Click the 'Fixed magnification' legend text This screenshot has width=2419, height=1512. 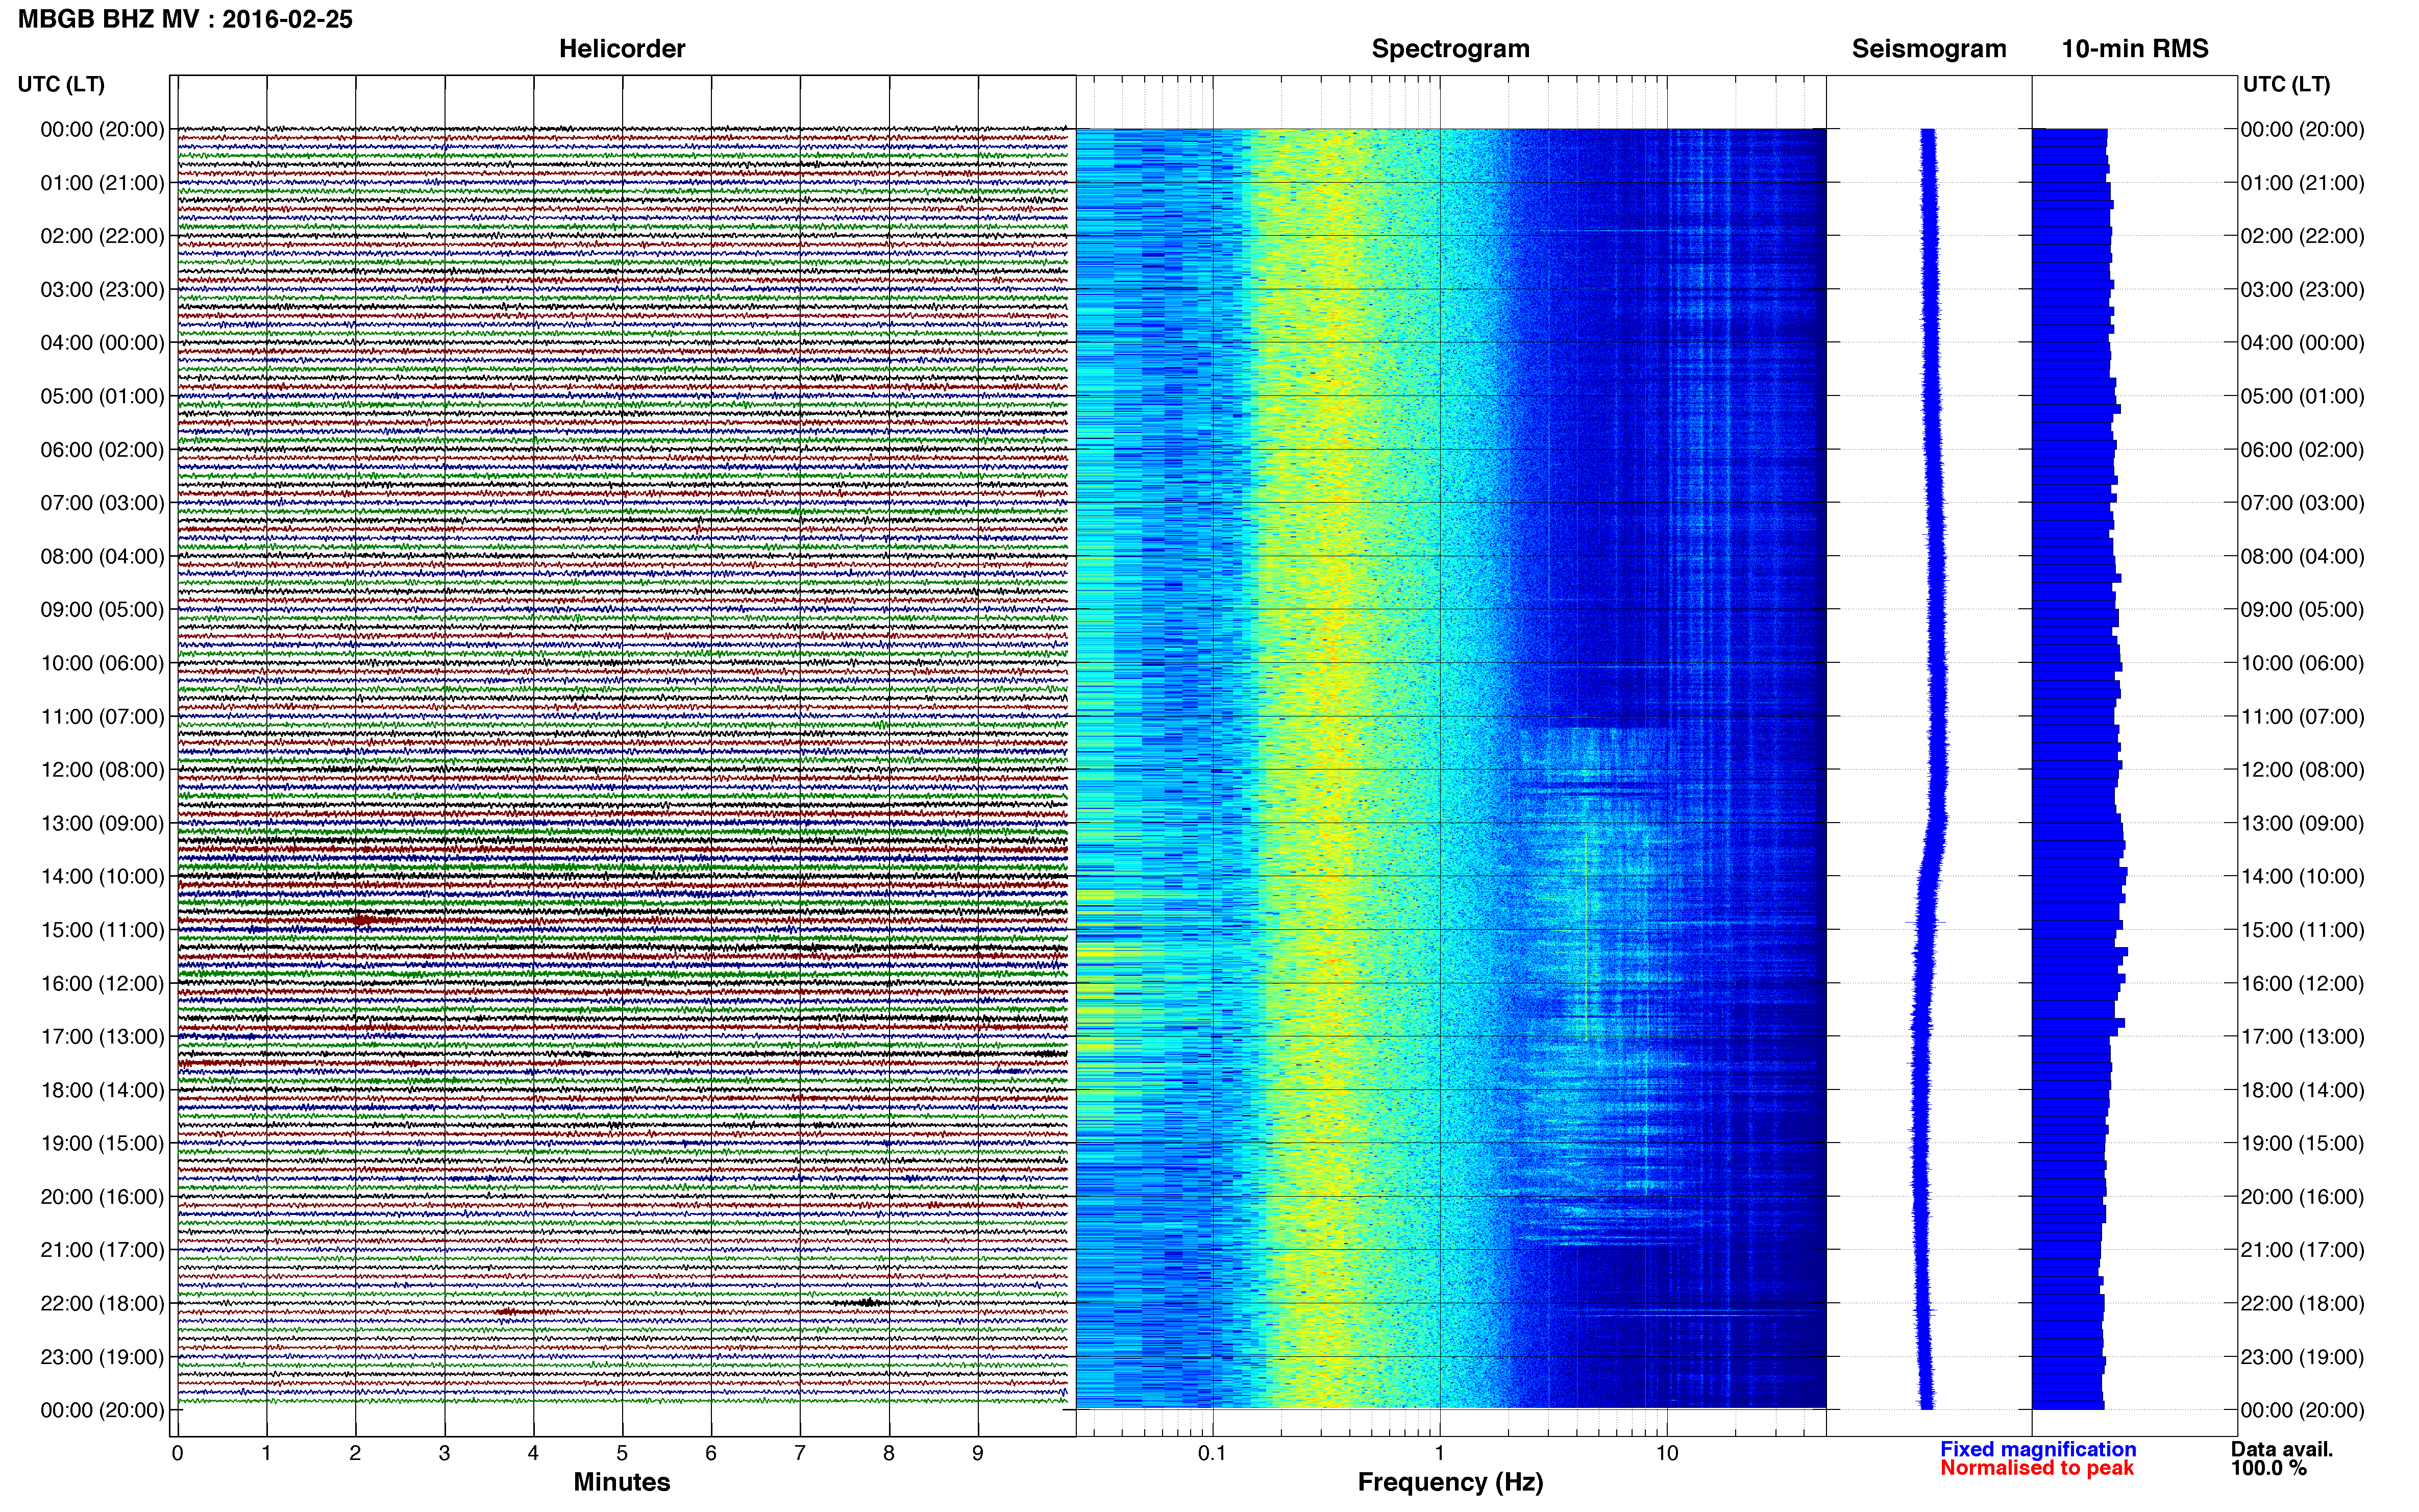click(x=2038, y=1449)
